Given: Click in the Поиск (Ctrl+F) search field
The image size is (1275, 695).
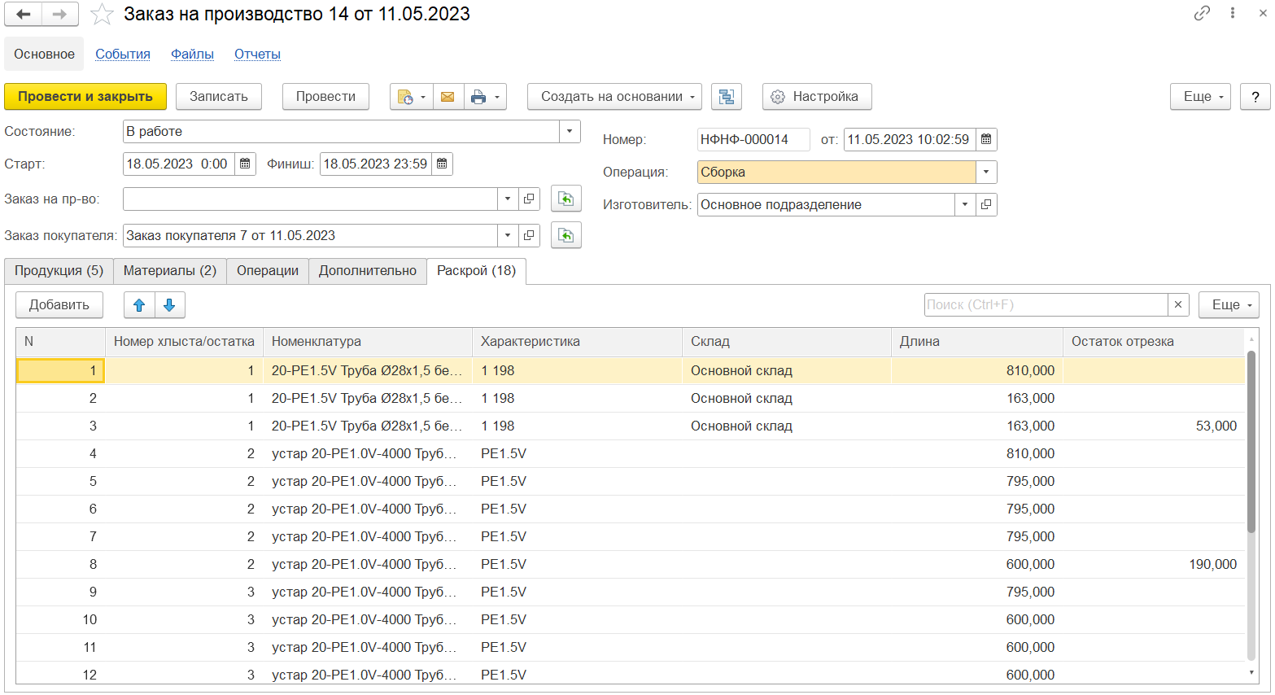Looking at the screenshot, I should 1046,305.
